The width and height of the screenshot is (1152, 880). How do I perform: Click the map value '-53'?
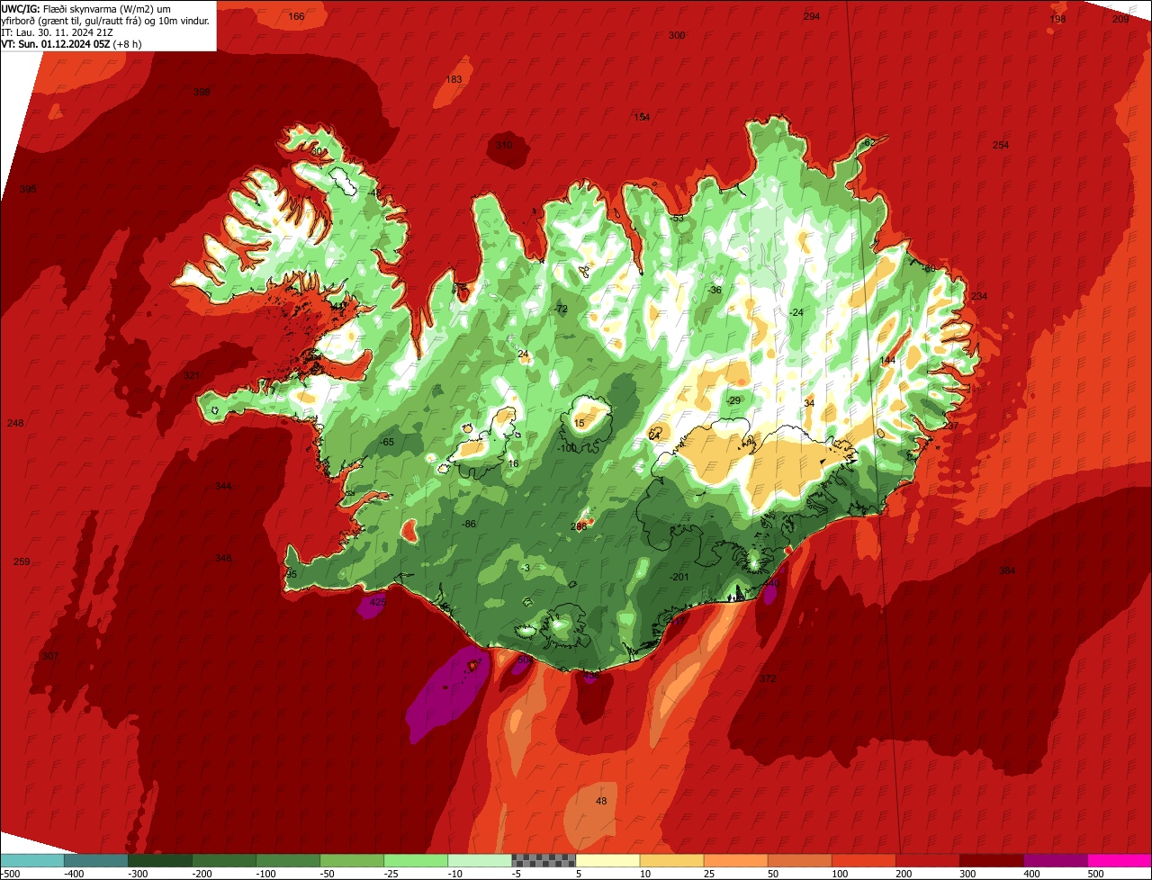click(677, 218)
